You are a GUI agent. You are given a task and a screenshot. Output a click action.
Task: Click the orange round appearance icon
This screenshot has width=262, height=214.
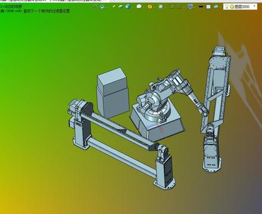[150, 7]
